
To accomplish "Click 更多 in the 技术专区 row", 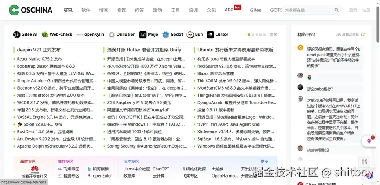I will [264, 161].
